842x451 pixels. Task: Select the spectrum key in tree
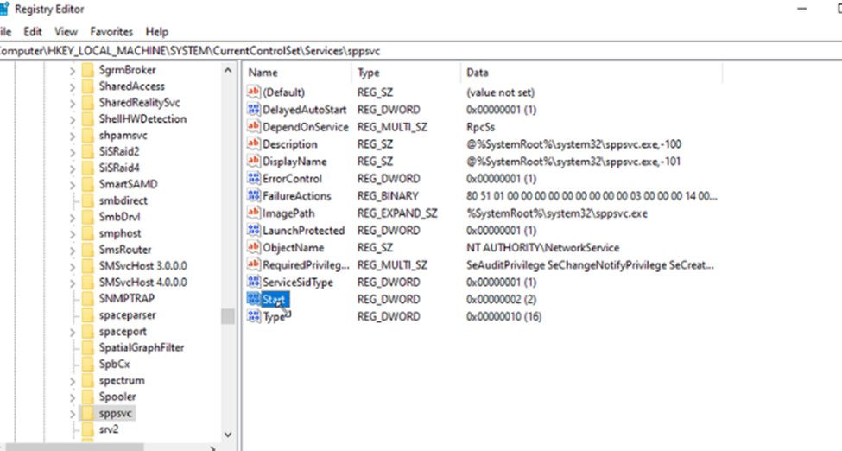tap(121, 380)
